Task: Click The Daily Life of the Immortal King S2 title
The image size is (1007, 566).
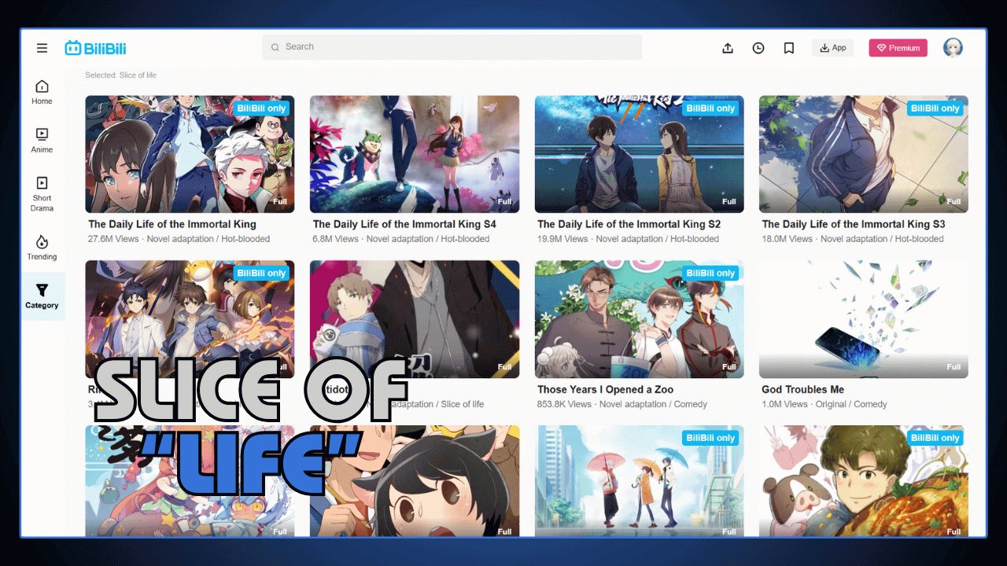Action: pos(629,224)
